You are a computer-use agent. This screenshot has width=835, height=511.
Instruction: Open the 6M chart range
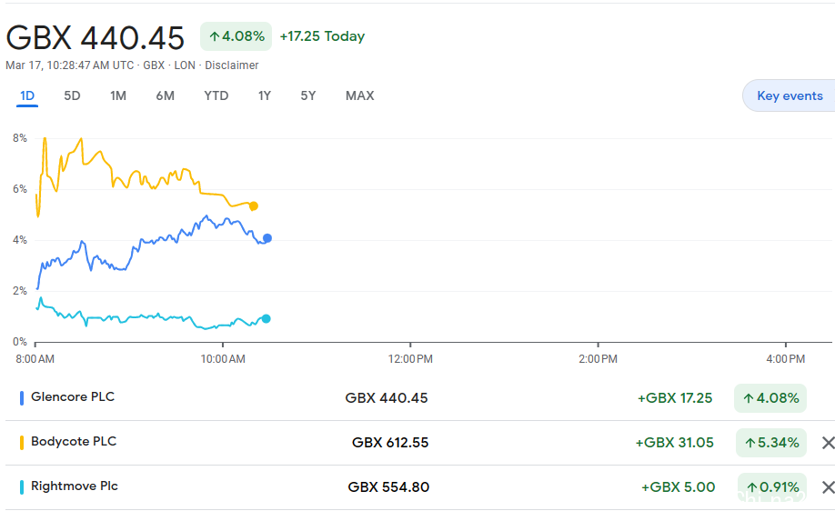(x=165, y=95)
